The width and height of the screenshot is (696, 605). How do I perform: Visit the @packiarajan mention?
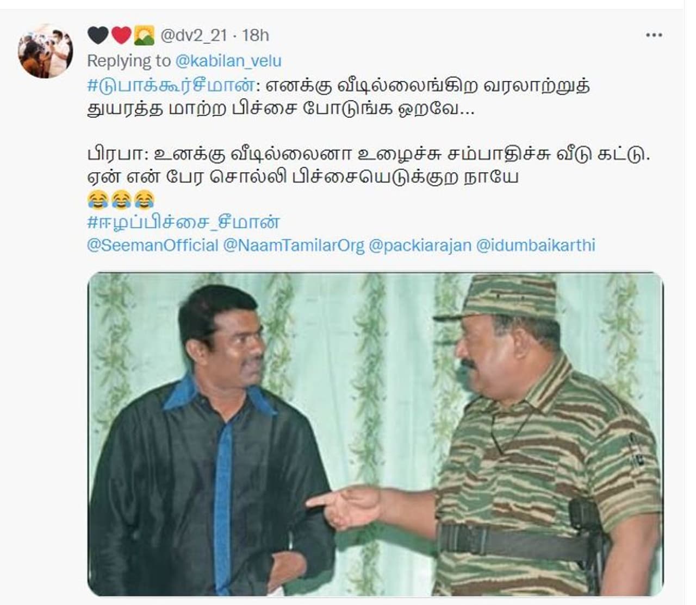coord(420,245)
